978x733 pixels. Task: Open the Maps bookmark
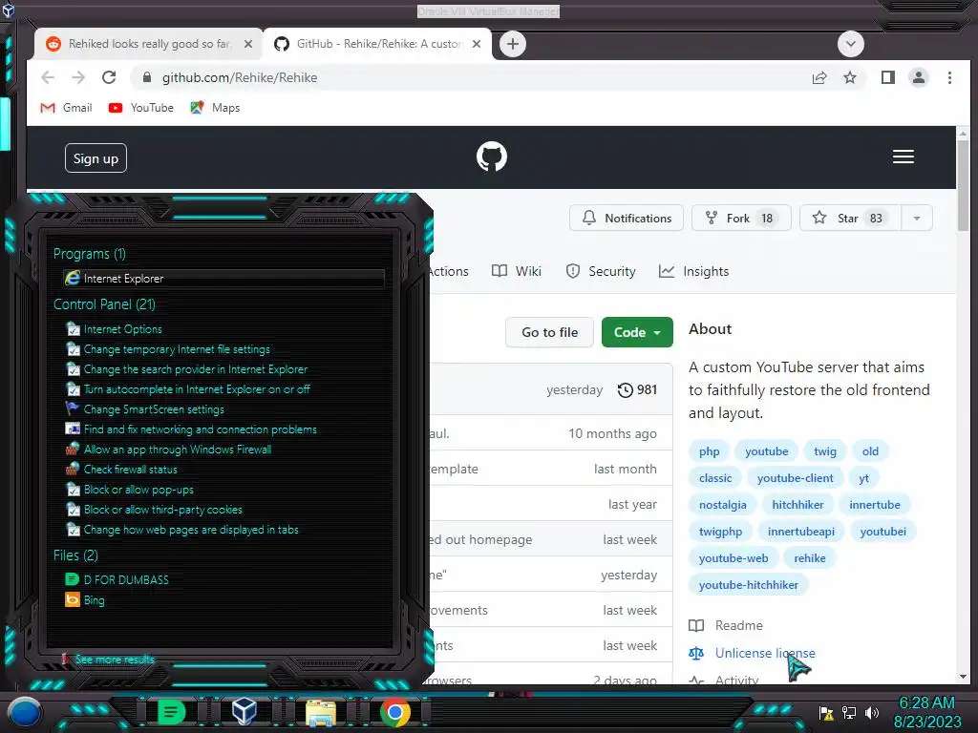click(x=215, y=107)
